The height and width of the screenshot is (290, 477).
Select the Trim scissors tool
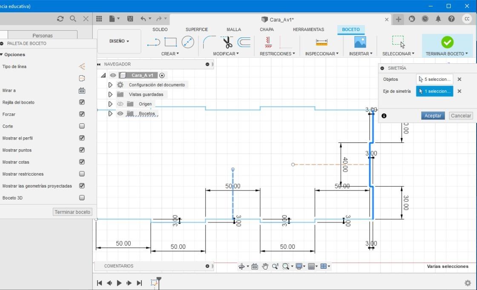(227, 42)
